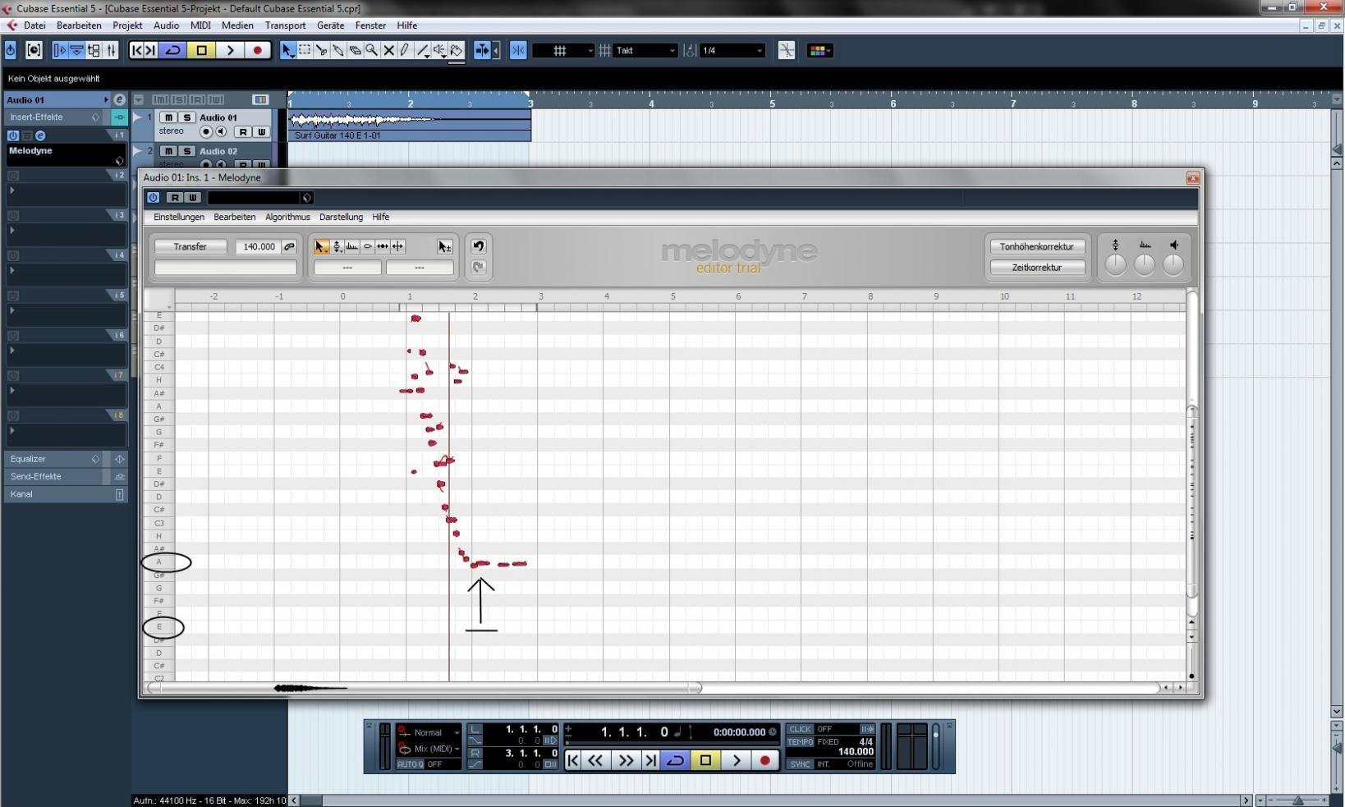Adjust Melodyne volume knob
The image size is (1345, 807).
[x=1173, y=264]
